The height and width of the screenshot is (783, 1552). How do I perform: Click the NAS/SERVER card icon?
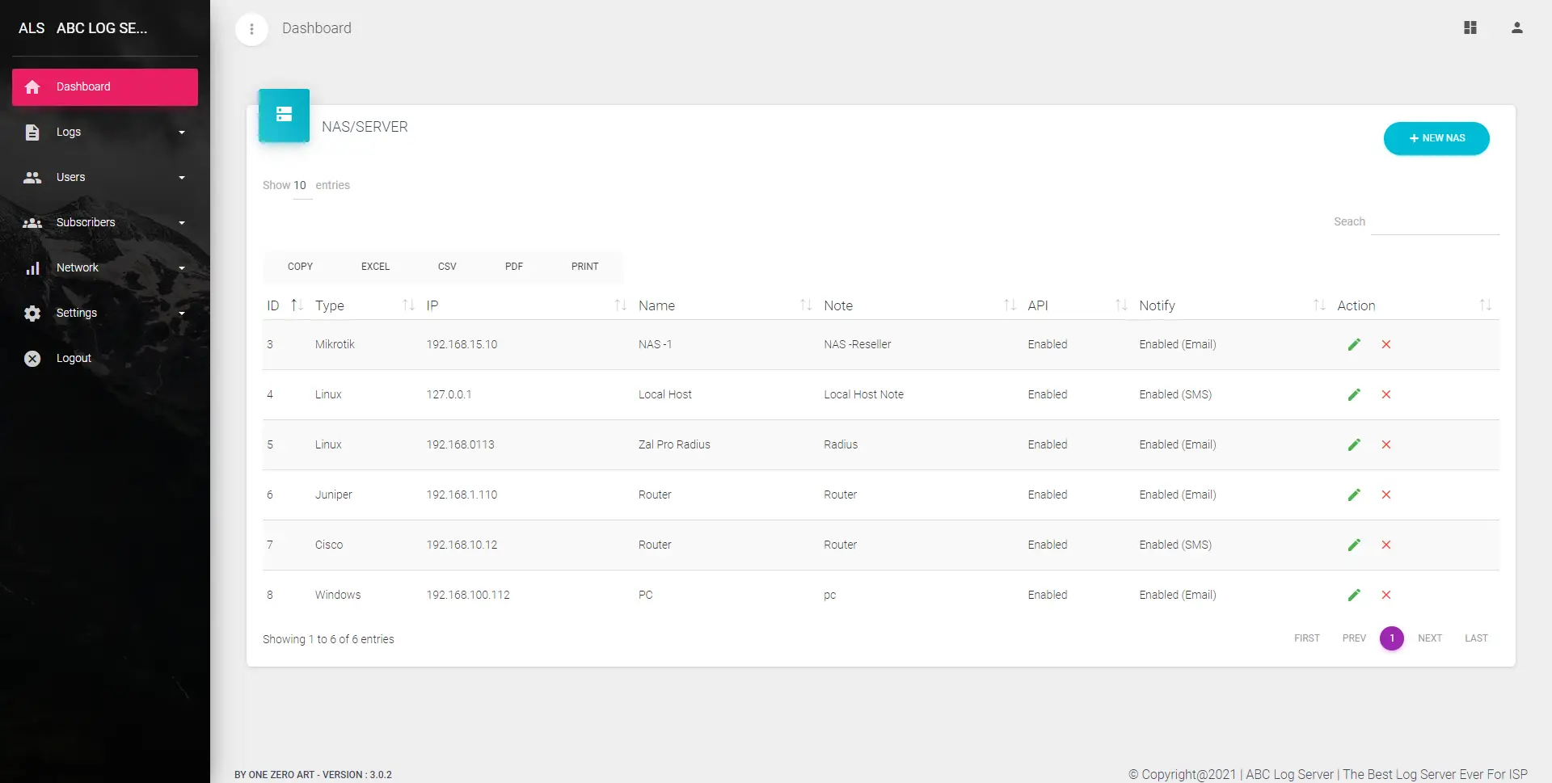(284, 115)
